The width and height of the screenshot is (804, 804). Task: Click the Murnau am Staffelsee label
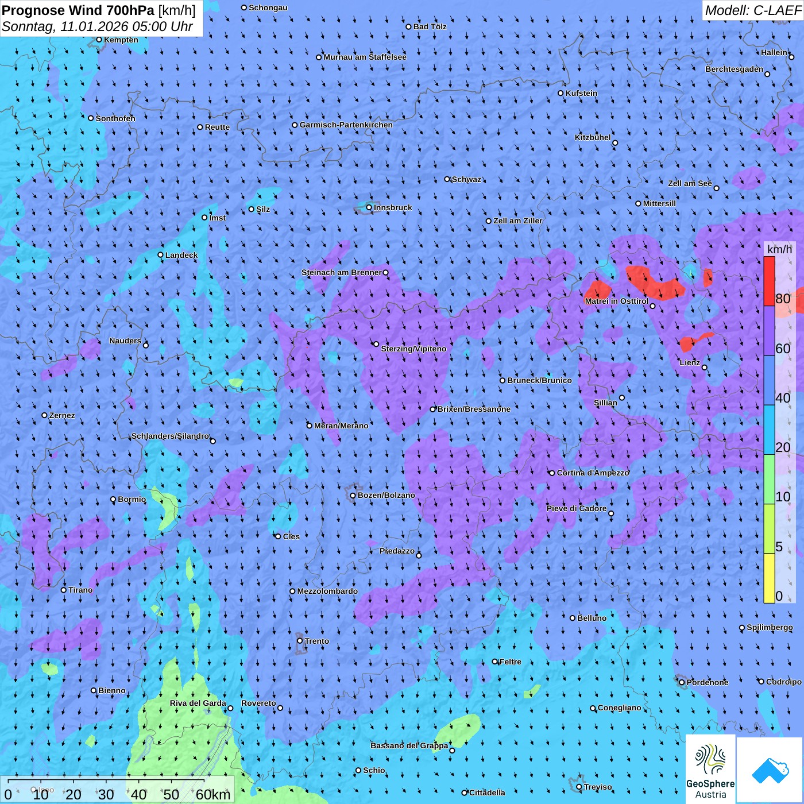365,57
